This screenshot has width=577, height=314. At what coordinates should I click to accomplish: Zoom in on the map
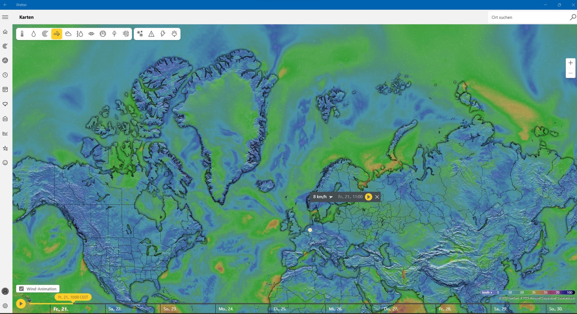[571, 63]
